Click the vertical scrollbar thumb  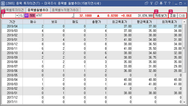click(x=184, y=48)
